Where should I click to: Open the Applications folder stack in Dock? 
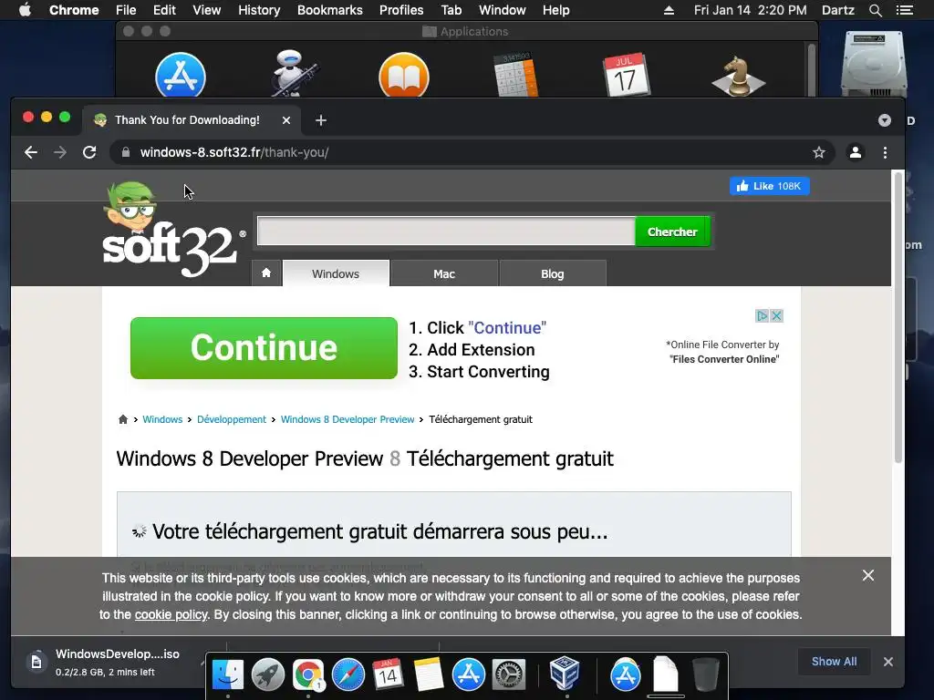coord(626,675)
